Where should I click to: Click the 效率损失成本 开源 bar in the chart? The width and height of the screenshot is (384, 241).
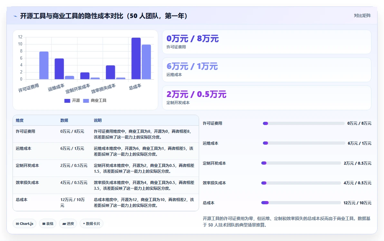(110, 72)
